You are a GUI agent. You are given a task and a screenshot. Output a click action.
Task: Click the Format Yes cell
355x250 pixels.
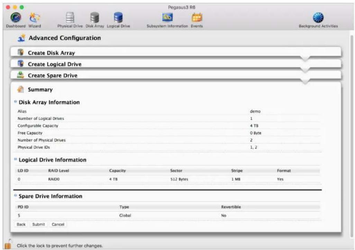[280, 179]
